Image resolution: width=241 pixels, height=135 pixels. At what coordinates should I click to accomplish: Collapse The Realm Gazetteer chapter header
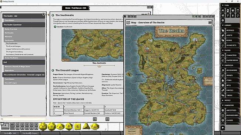point(24,25)
